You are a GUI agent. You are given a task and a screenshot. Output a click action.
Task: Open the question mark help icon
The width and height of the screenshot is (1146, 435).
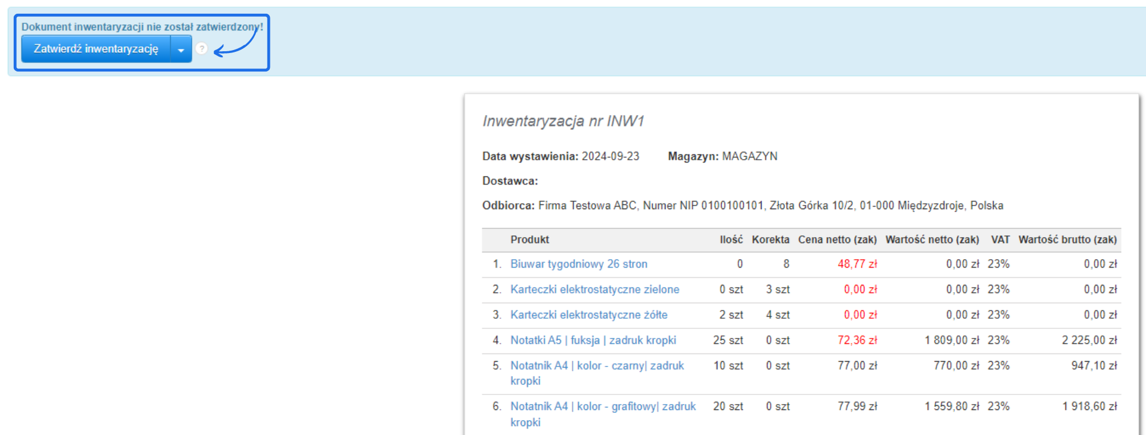202,49
